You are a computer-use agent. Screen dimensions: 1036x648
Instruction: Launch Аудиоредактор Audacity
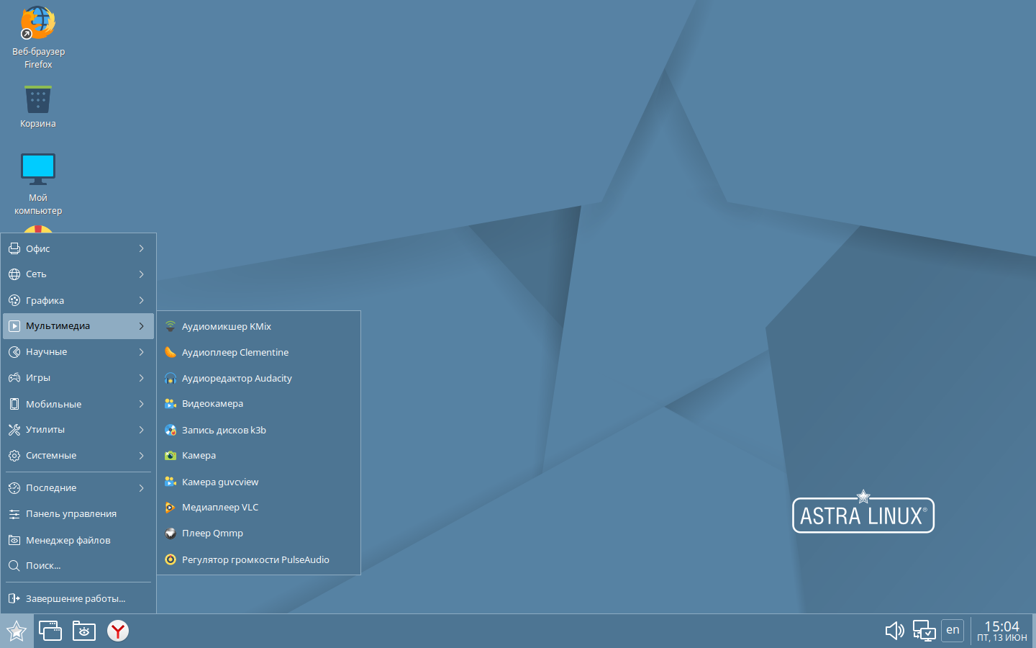tap(259, 378)
